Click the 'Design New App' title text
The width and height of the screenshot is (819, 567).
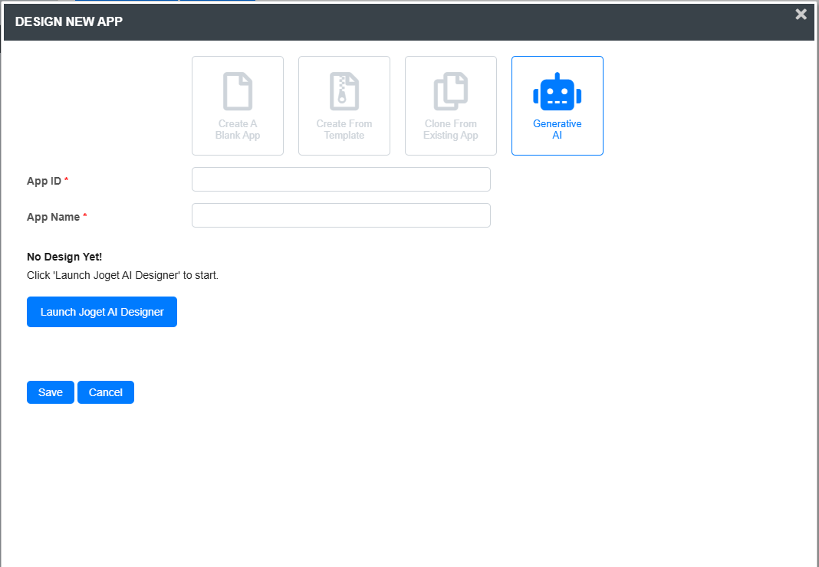coord(69,21)
